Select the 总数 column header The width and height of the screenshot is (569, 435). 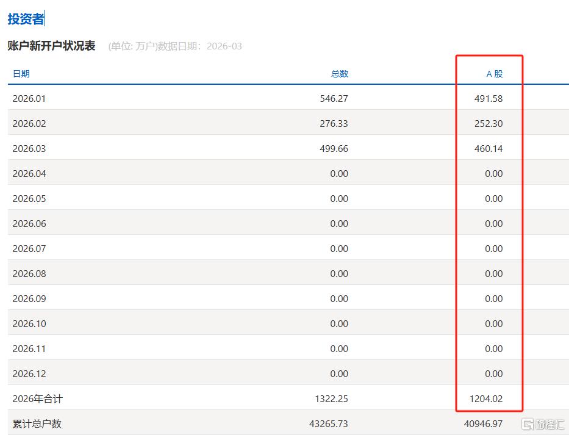[x=339, y=74]
